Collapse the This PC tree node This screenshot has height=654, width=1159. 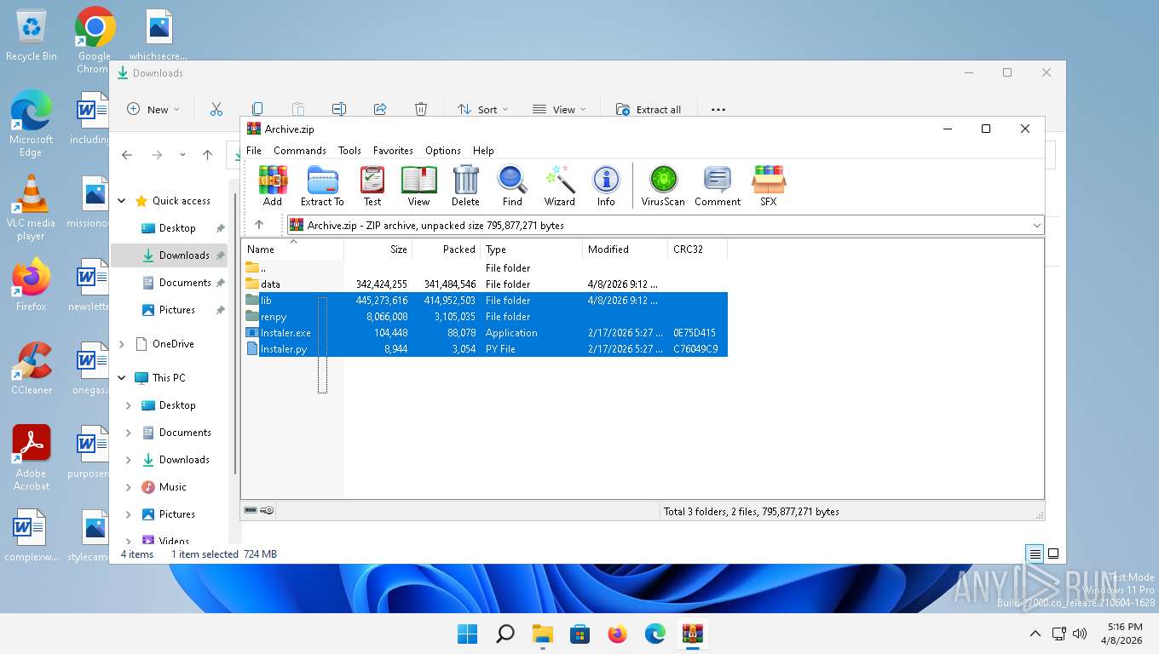tap(122, 378)
